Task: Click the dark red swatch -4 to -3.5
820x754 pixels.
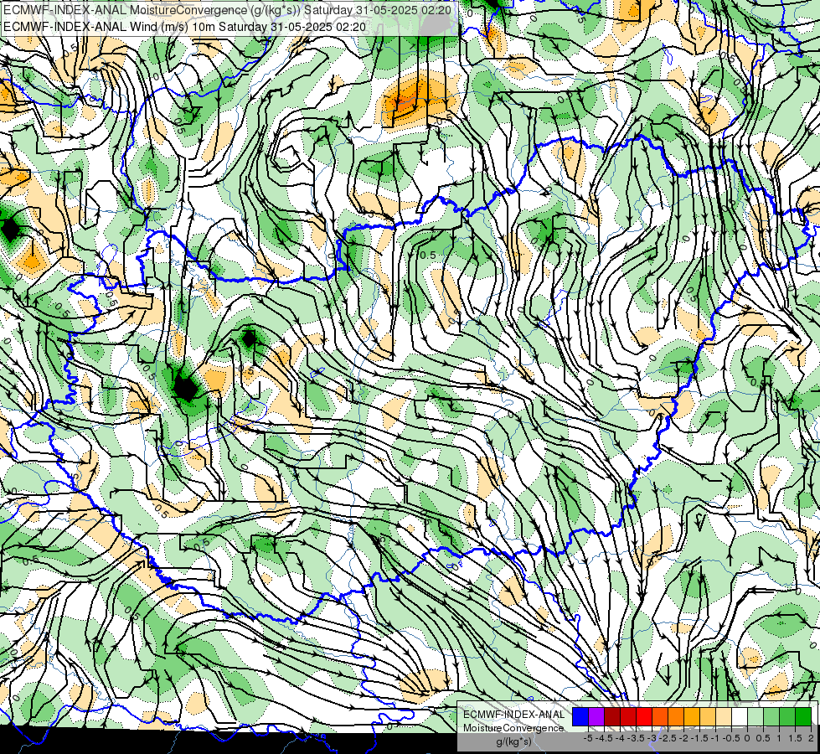Action: [x=628, y=717]
